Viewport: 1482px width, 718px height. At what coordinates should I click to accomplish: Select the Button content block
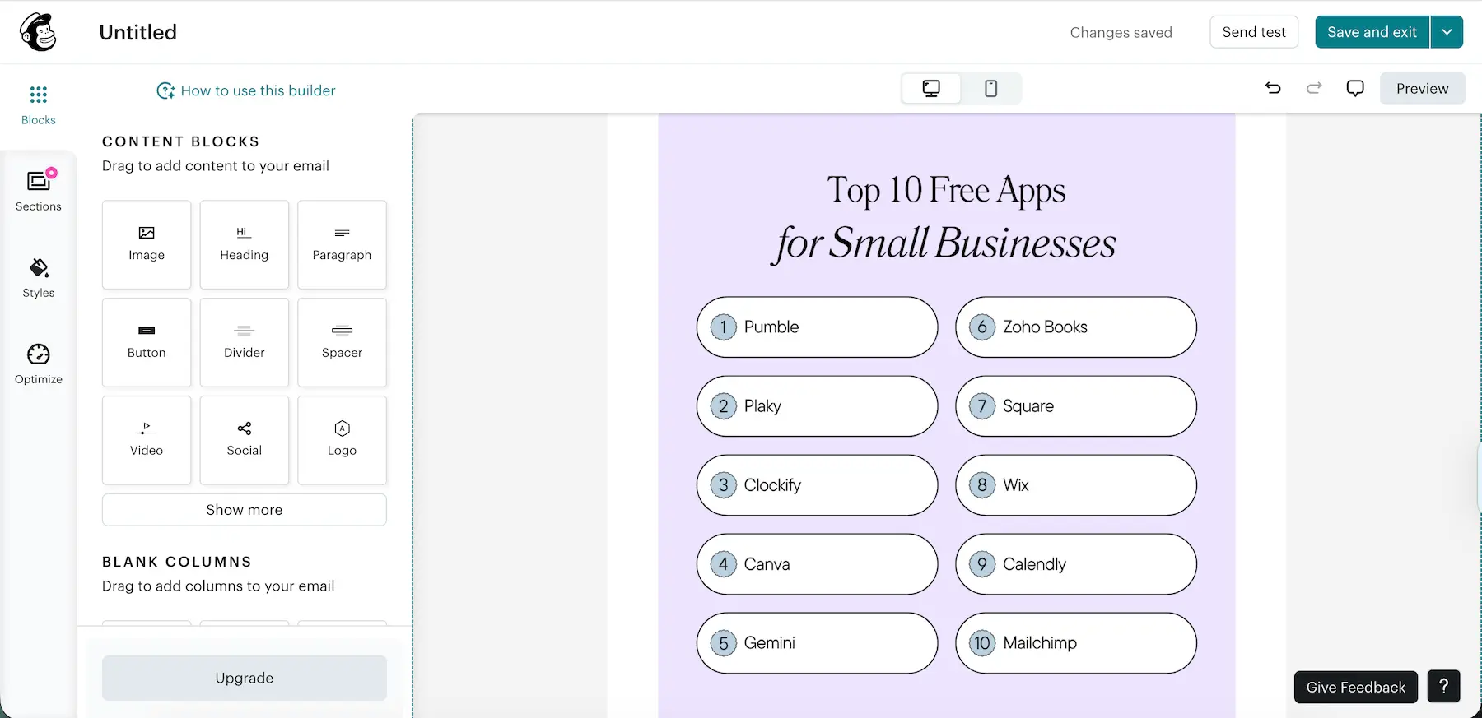[147, 342]
